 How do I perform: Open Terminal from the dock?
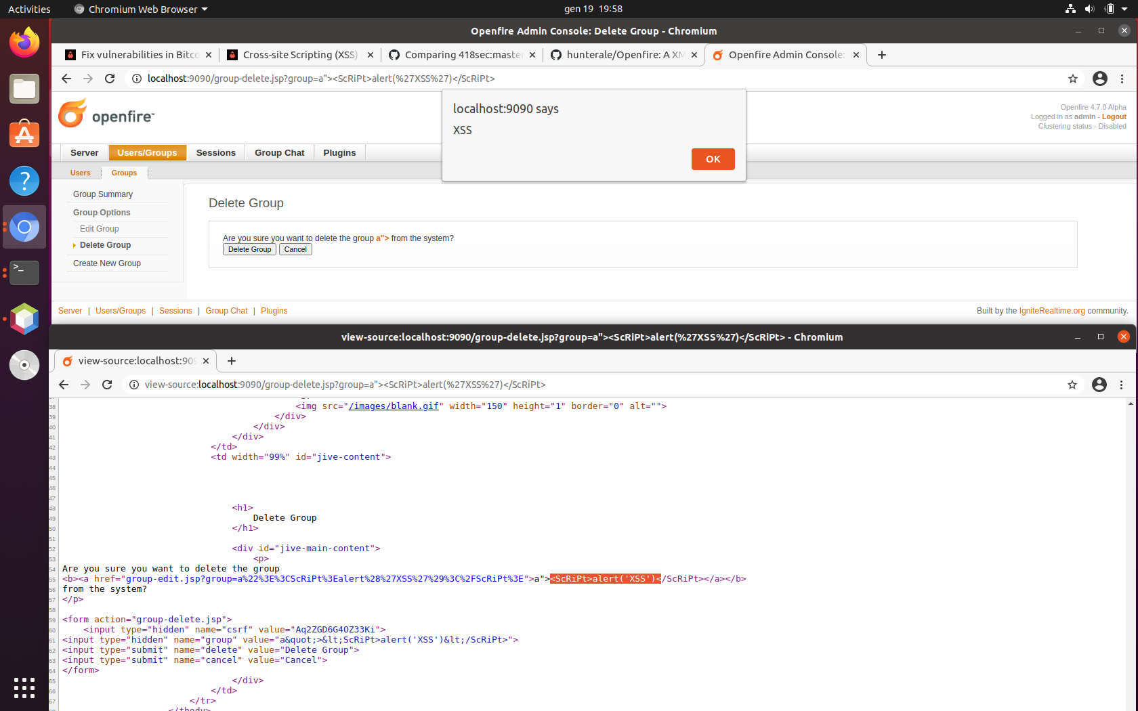pos(24,273)
